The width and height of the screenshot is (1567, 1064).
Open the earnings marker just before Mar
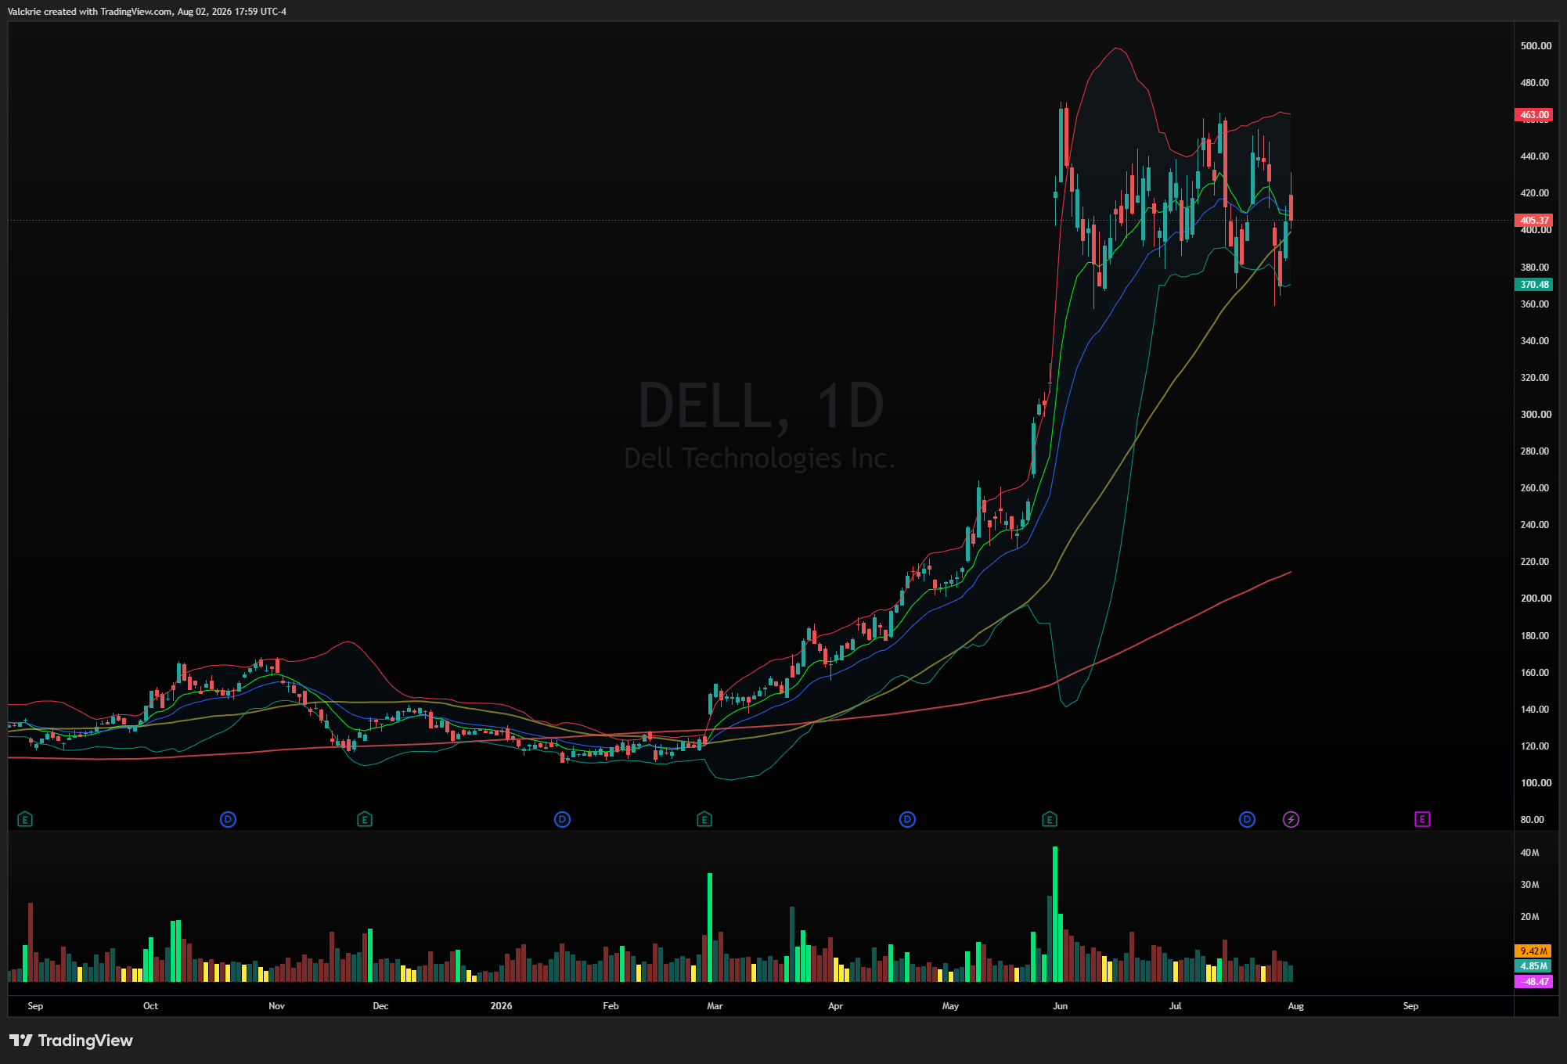pos(704,819)
